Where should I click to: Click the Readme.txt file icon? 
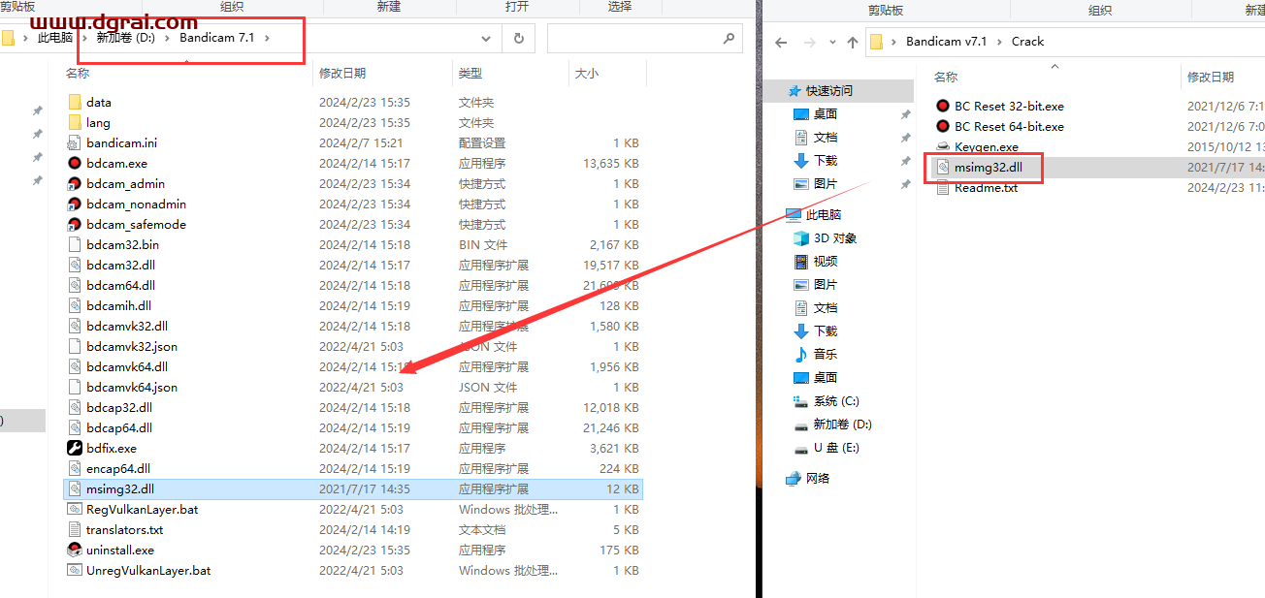point(943,187)
